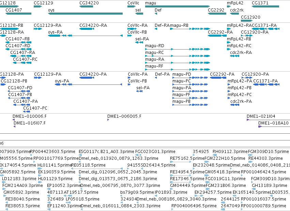The width and height of the screenshot is (290, 211).
Task: Click transcript CG12129-RA
Action: coord(38,29)
